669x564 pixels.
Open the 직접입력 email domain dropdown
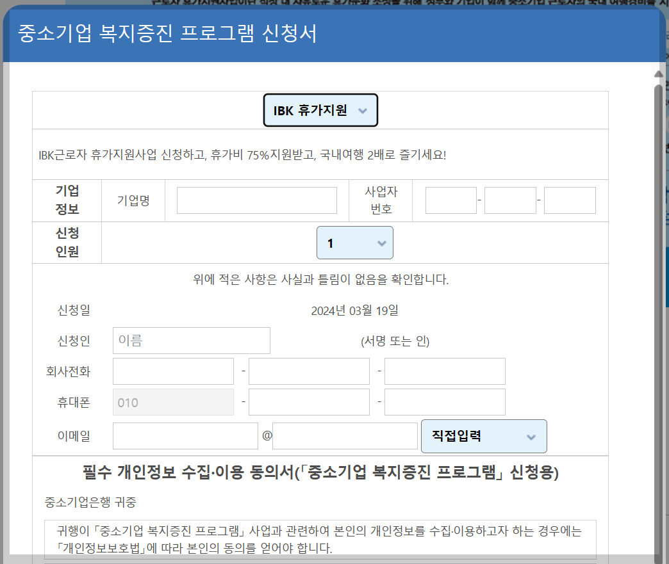click(484, 436)
